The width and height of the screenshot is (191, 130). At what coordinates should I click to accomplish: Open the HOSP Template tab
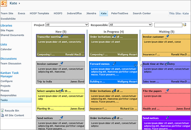[39, 14]
